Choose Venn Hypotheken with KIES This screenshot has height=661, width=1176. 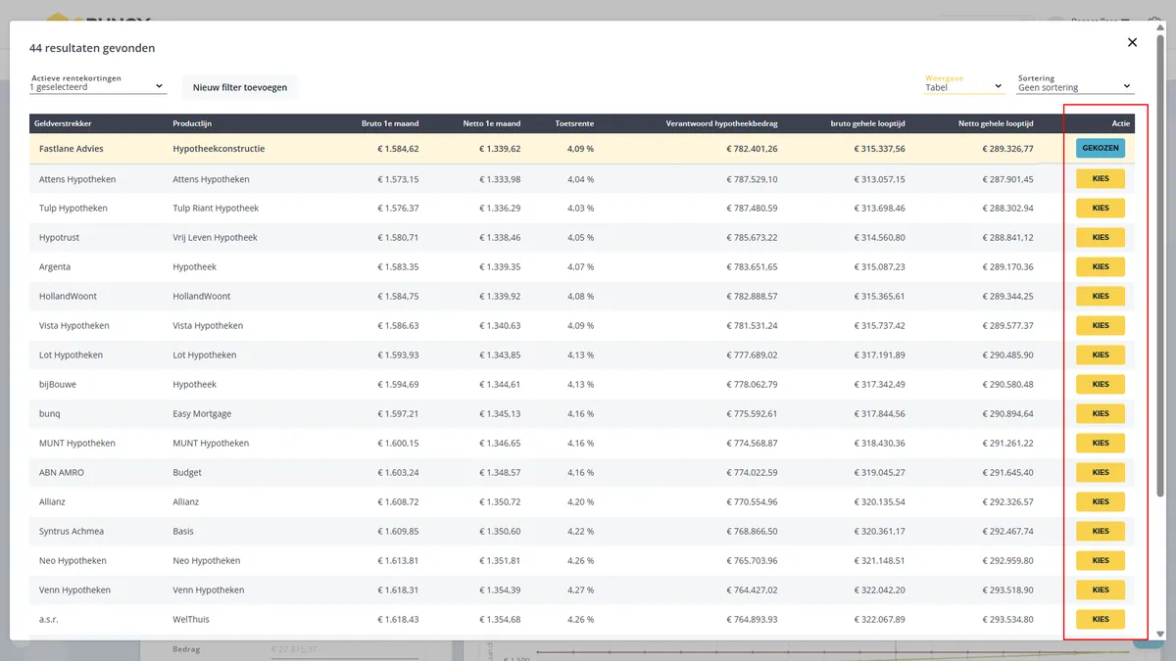click(1101, 590)
